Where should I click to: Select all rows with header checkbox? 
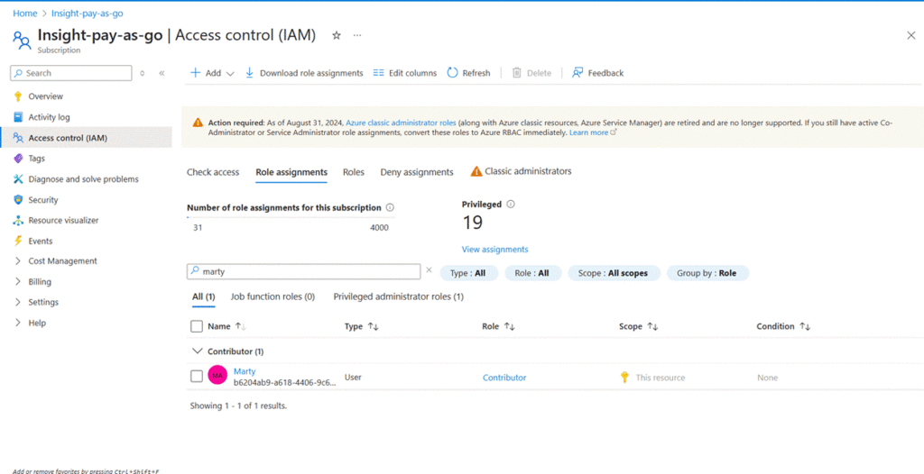[197, 327]
